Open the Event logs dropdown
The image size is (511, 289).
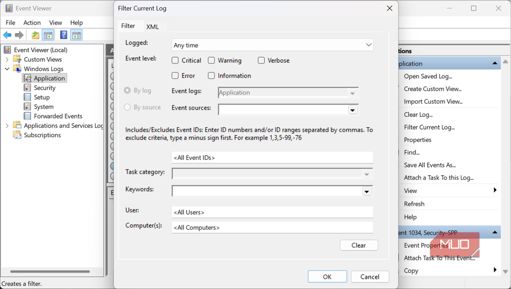click(x=352, y=93)
